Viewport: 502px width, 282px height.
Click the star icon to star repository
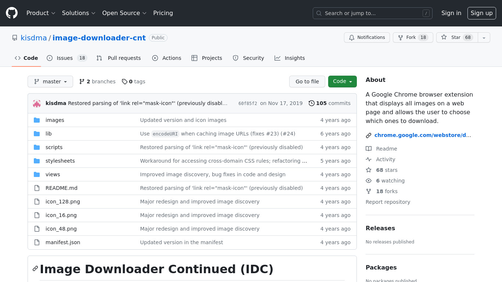coord(444,37)
